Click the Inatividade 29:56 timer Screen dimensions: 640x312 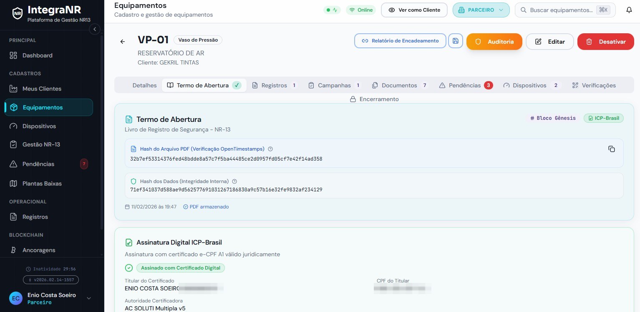click(x=51, y=269)
